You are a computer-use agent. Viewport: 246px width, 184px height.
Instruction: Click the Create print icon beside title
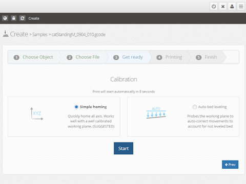click(6, 34)
